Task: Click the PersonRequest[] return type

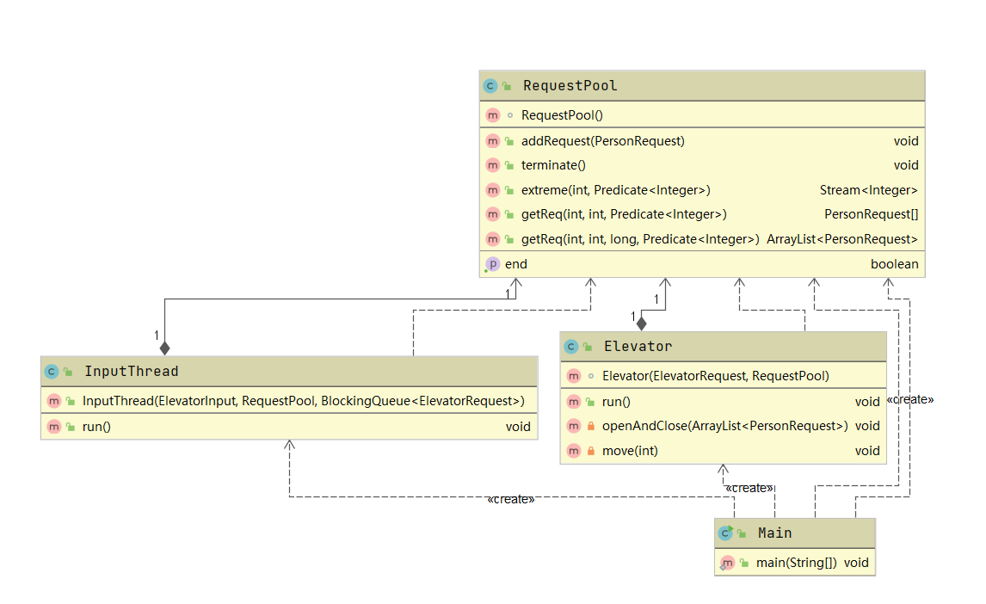Action: (x=872, y=215)
